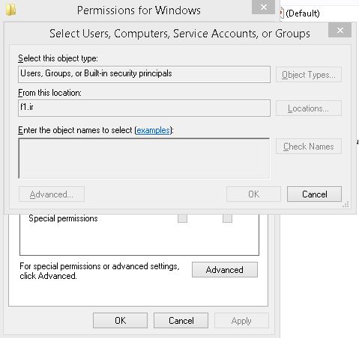Viewport: 359px width, 338px height.
Task: Open the Locations button
Action: pyautogui.click(x=309, y=108)
